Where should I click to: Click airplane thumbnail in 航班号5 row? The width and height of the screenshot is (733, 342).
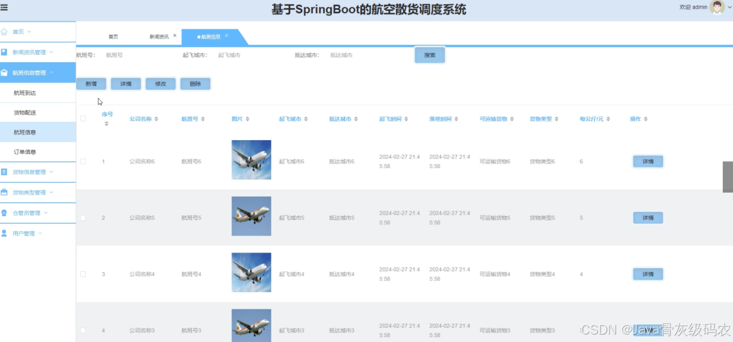tap(251, 216)
